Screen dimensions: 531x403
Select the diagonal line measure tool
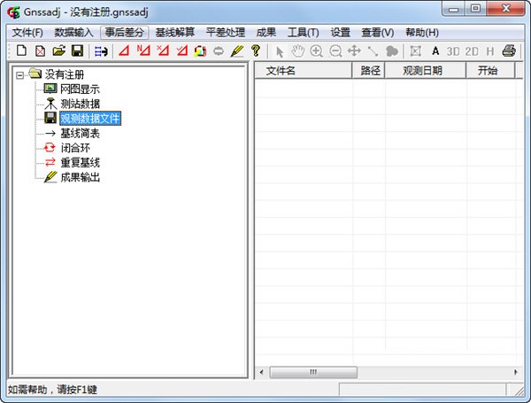(373, 51)
